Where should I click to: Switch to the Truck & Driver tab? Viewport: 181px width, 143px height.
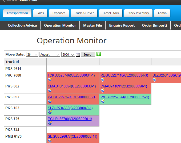click(84, 13)
